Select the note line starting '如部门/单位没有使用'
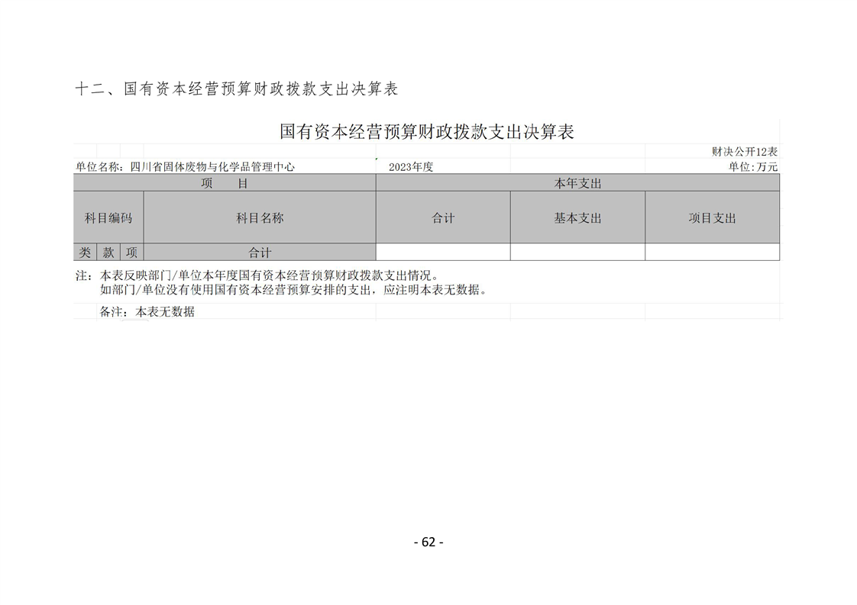The height and width of the screenshot is (605, 857). [x=293, y=290]
